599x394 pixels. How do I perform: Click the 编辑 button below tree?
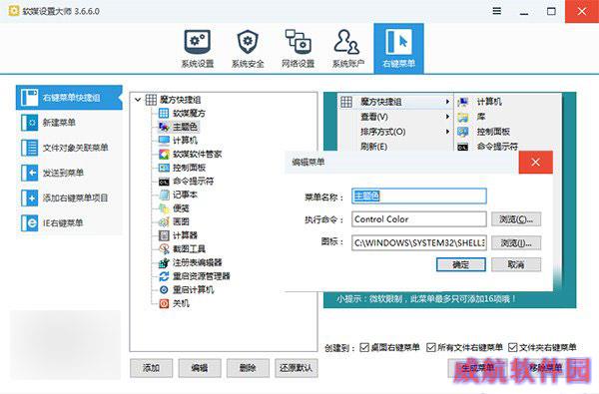tap(200, 368)
